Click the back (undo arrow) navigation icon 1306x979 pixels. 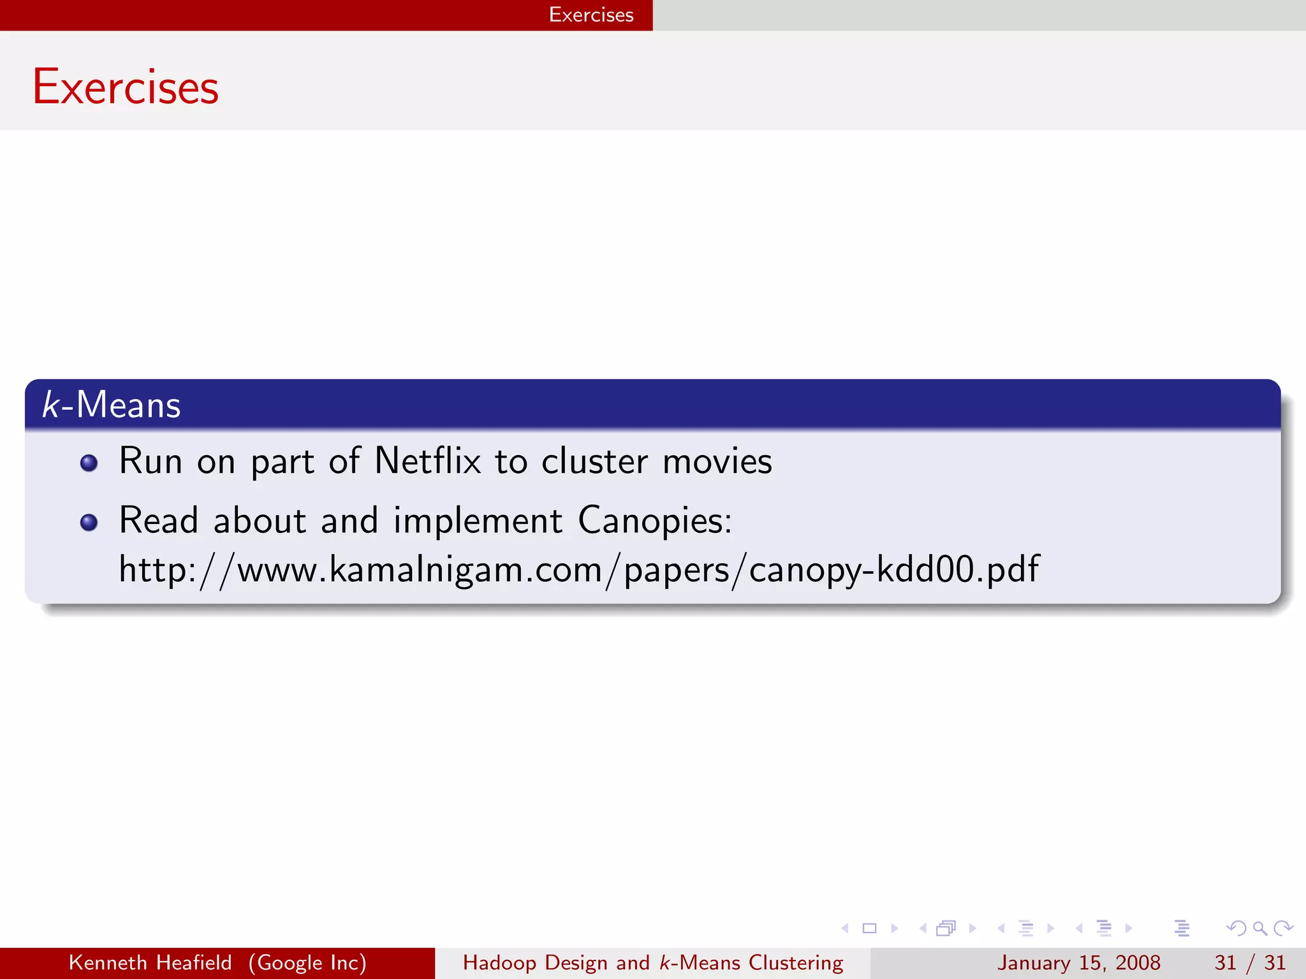[1236, 929]
